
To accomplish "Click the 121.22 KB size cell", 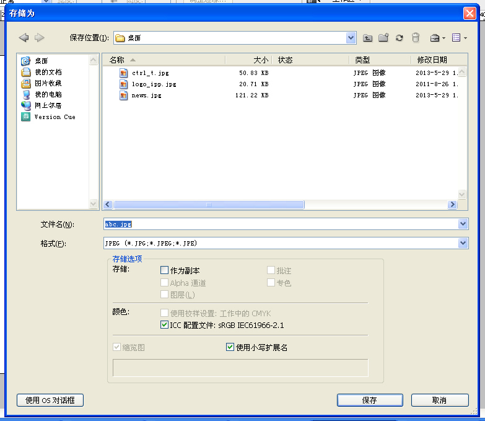I will click(x=251, y=95).
